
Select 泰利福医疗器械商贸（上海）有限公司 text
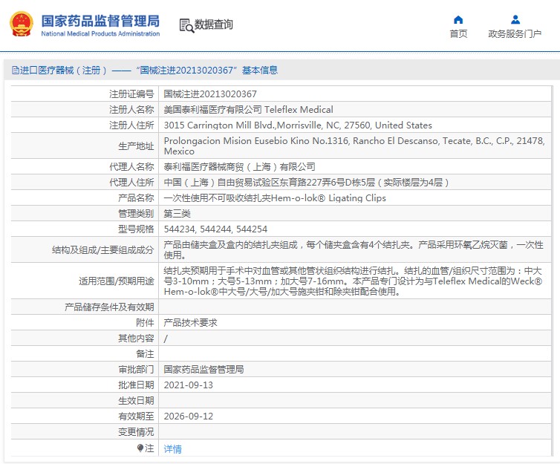click(239, 167)
